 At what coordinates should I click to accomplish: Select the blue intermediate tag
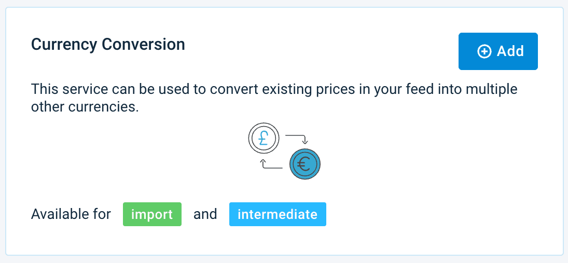(278, 214)
